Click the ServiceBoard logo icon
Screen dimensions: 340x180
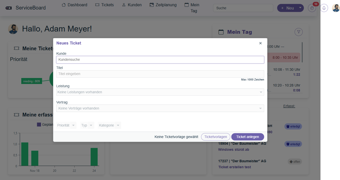click(9, 8)
